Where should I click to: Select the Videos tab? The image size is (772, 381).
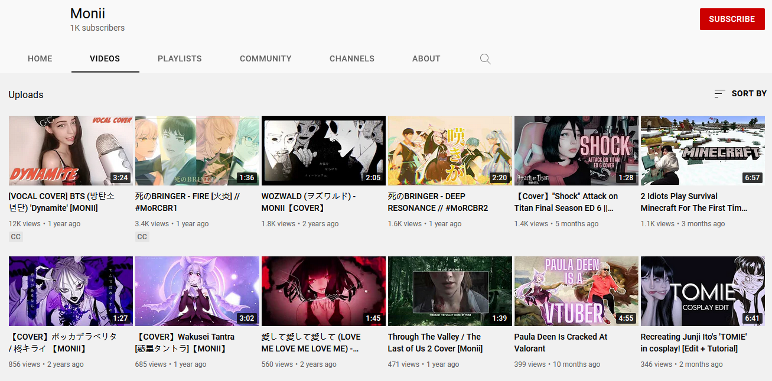pos(105,58)
